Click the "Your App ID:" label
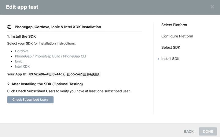220x137 pixels. pyautogui.click(x=17, y=74)
